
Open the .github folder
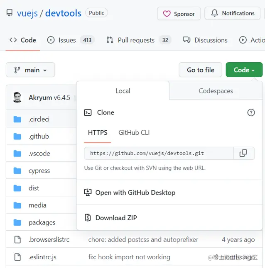[x=39, y=136]
